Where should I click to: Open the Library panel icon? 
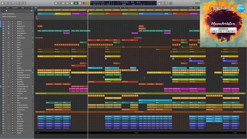[x=3, y=3]
